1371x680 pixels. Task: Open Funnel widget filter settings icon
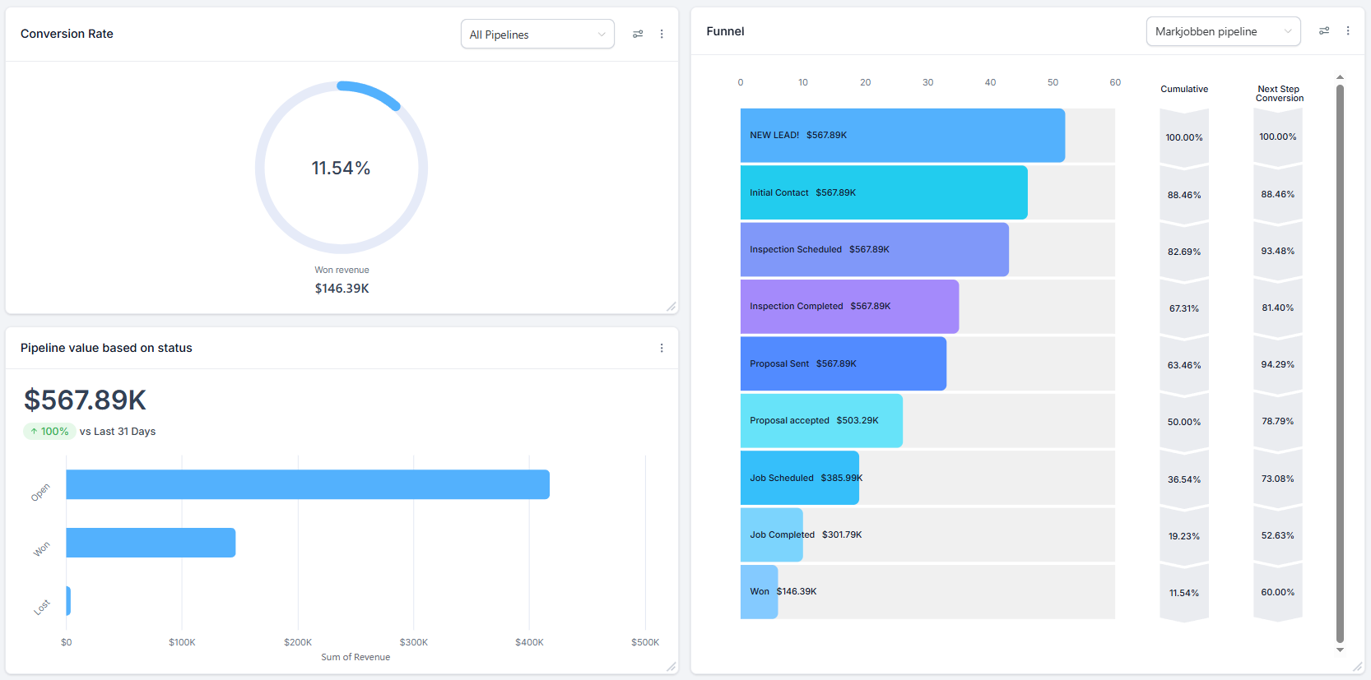click(1324, 30)
